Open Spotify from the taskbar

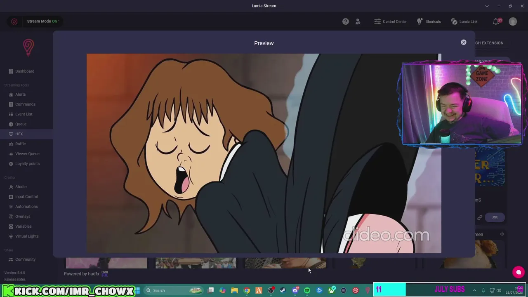[307, 290]
